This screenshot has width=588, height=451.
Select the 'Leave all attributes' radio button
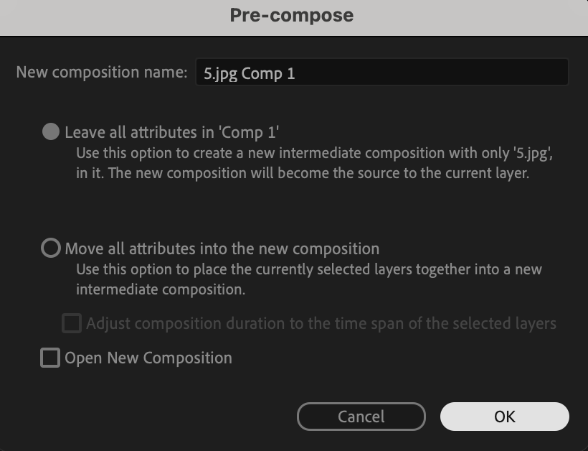50,132
